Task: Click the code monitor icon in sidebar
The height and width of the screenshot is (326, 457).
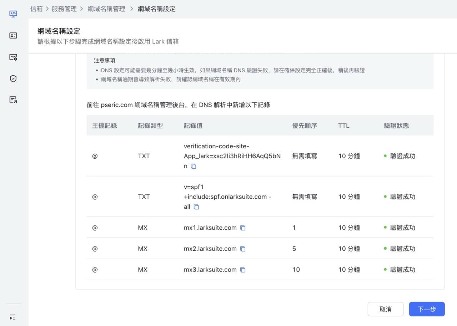Action: pos(13,14)
